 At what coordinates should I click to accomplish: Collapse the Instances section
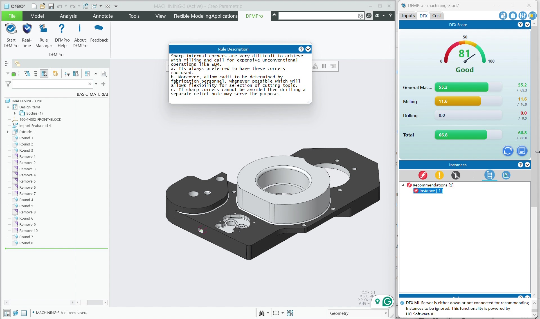pyautogui.click(x=527, y=165)
